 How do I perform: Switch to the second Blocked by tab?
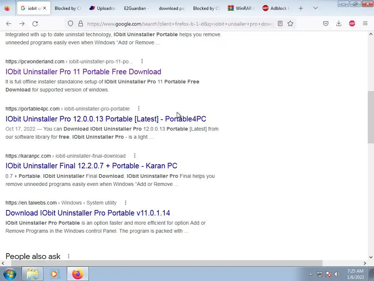(206, 8)
